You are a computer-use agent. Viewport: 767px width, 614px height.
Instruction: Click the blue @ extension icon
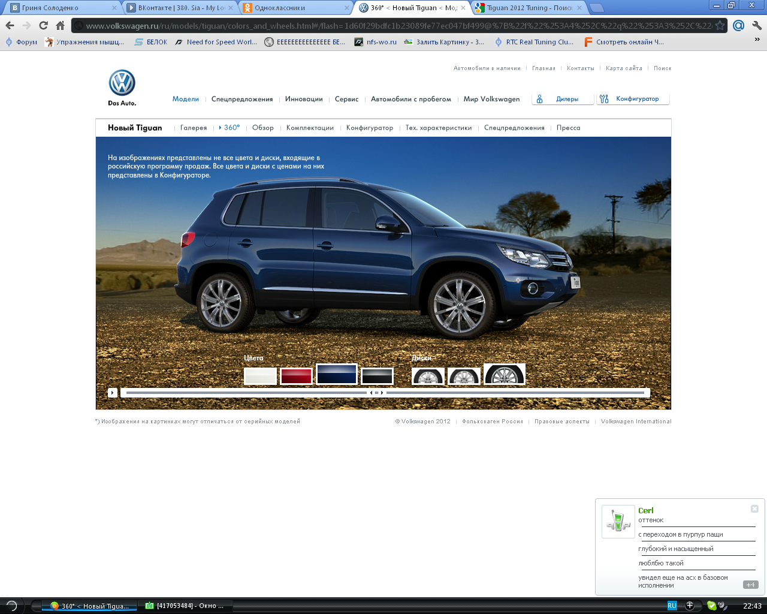[739, 25]
